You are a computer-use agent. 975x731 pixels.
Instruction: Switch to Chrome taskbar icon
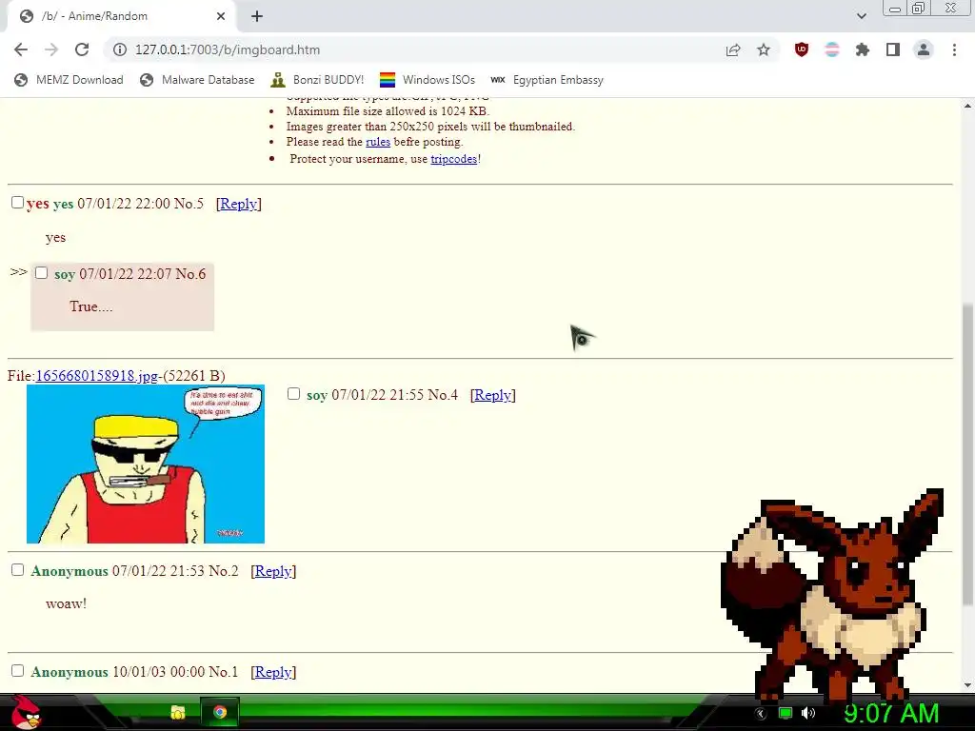pos(220,712)
